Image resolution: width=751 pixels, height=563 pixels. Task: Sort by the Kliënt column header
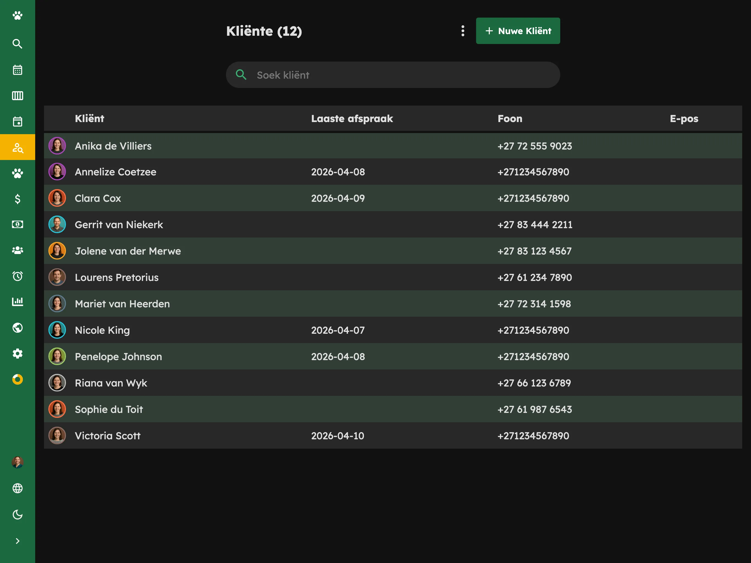pos(89,118)
